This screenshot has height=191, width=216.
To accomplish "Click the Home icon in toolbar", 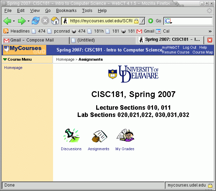I will pyautogui.click(x=55, y=21).
